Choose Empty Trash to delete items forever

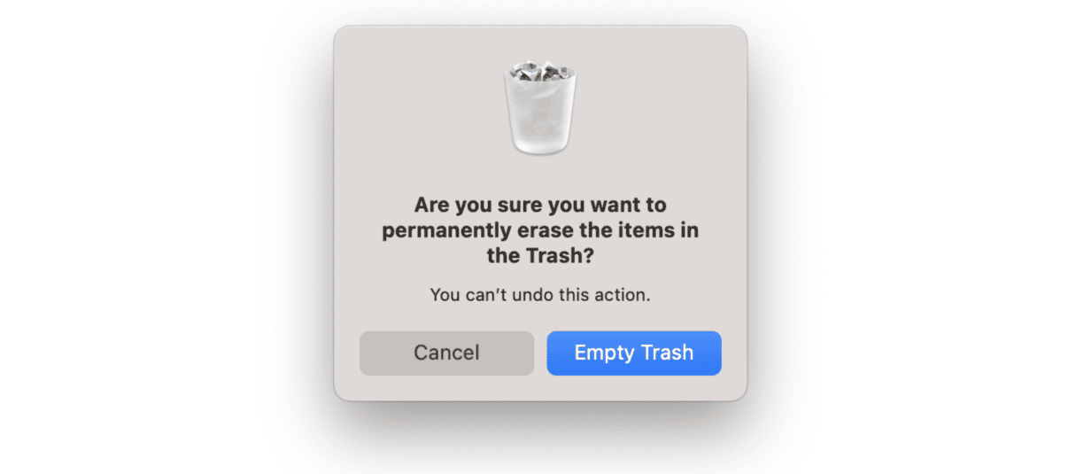(x=634, y=353)
